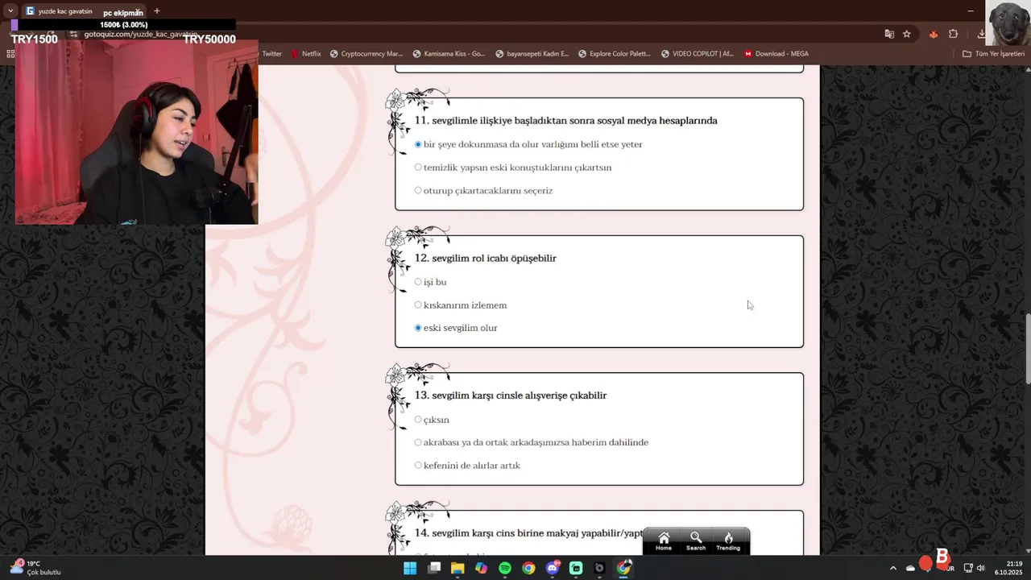Select 'işi bu' radio option
Image resolution: width=1031 pixels, height=580 pixels.
pyautogui.click(x=418, y=282)
